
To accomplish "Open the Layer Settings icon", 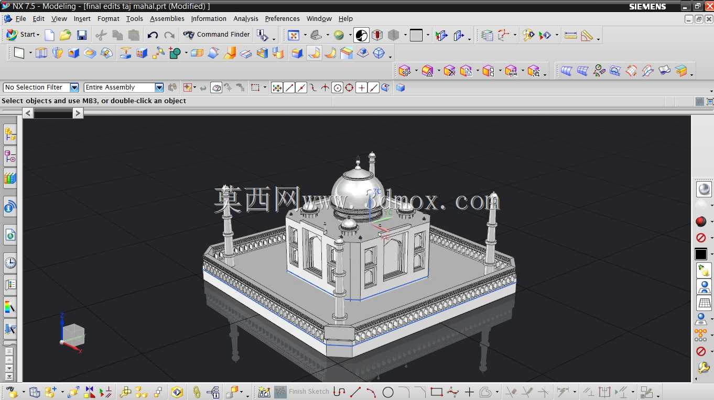I will click(487, 35).
